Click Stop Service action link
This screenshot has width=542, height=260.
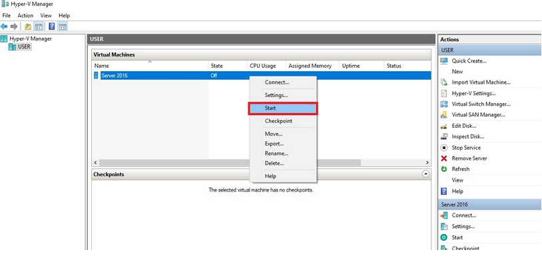pos(466,148)
